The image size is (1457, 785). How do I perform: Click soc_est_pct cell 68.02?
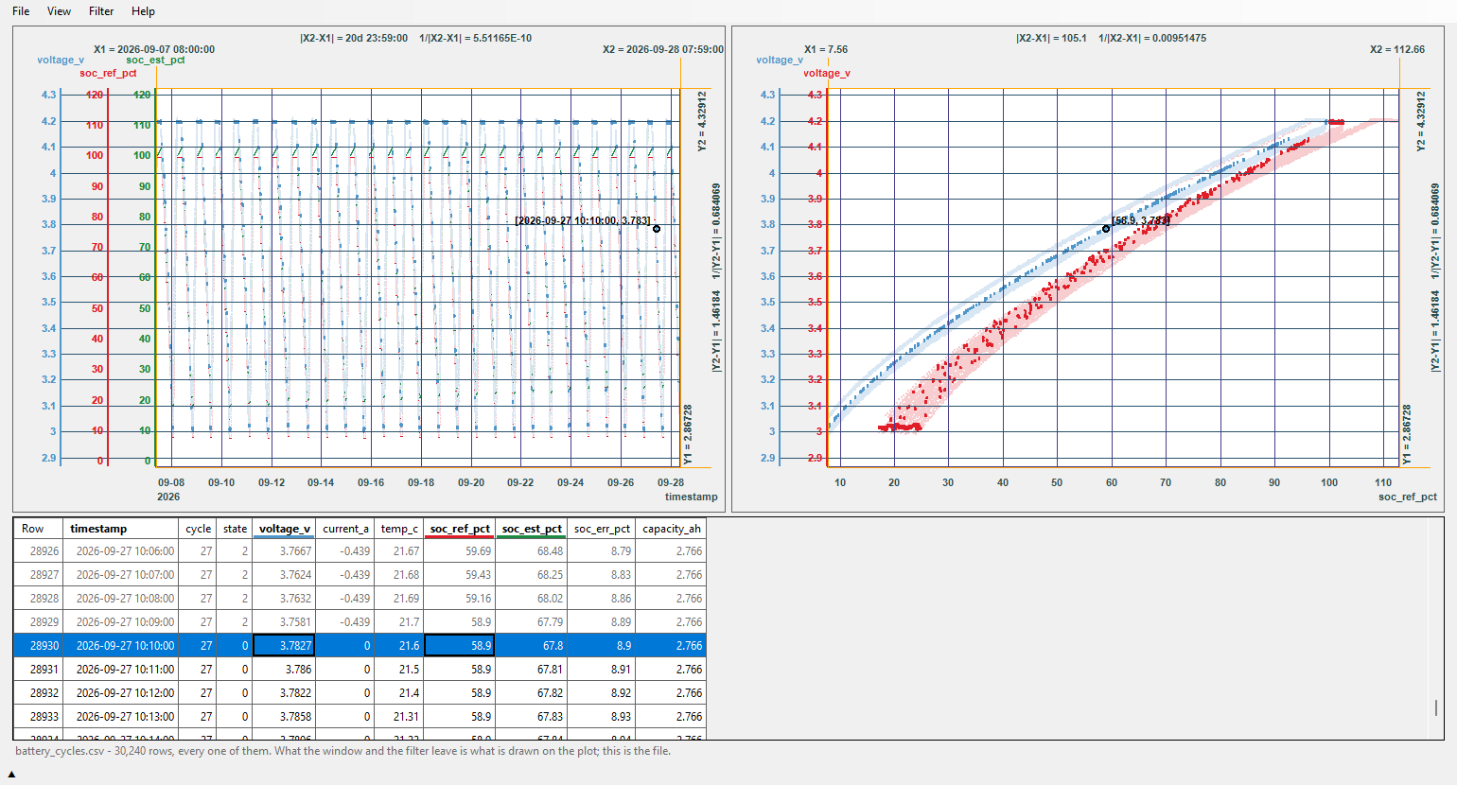(x=532, y=598)
